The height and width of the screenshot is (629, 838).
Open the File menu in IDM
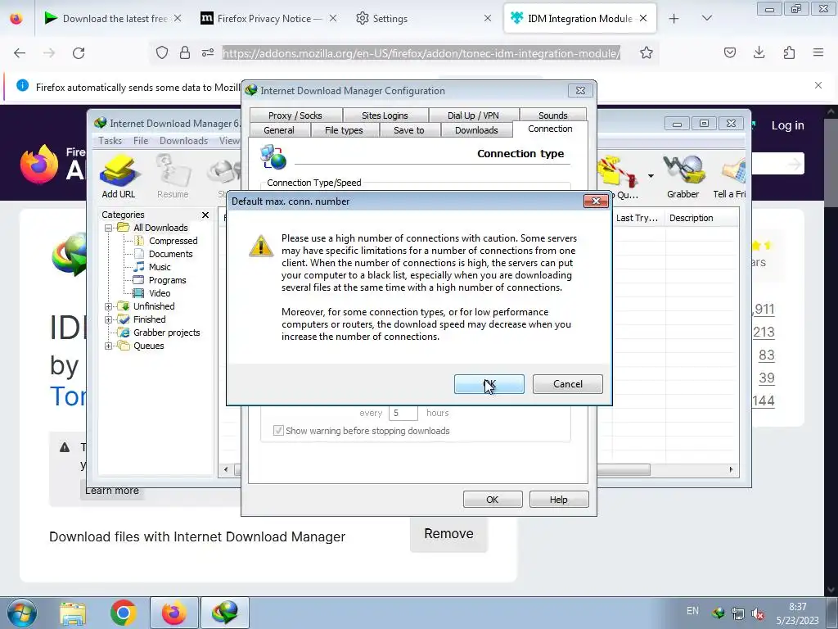pos(141,141)
